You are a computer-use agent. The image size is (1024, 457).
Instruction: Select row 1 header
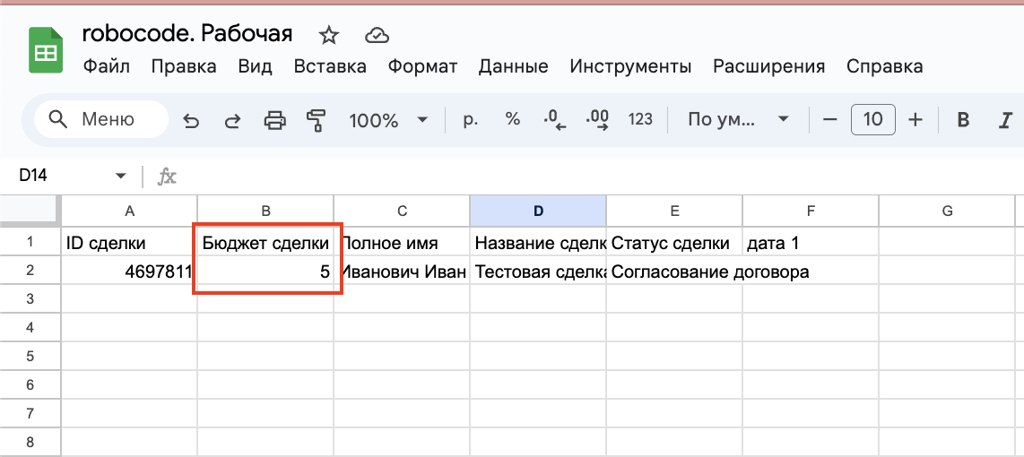(30, 242)
